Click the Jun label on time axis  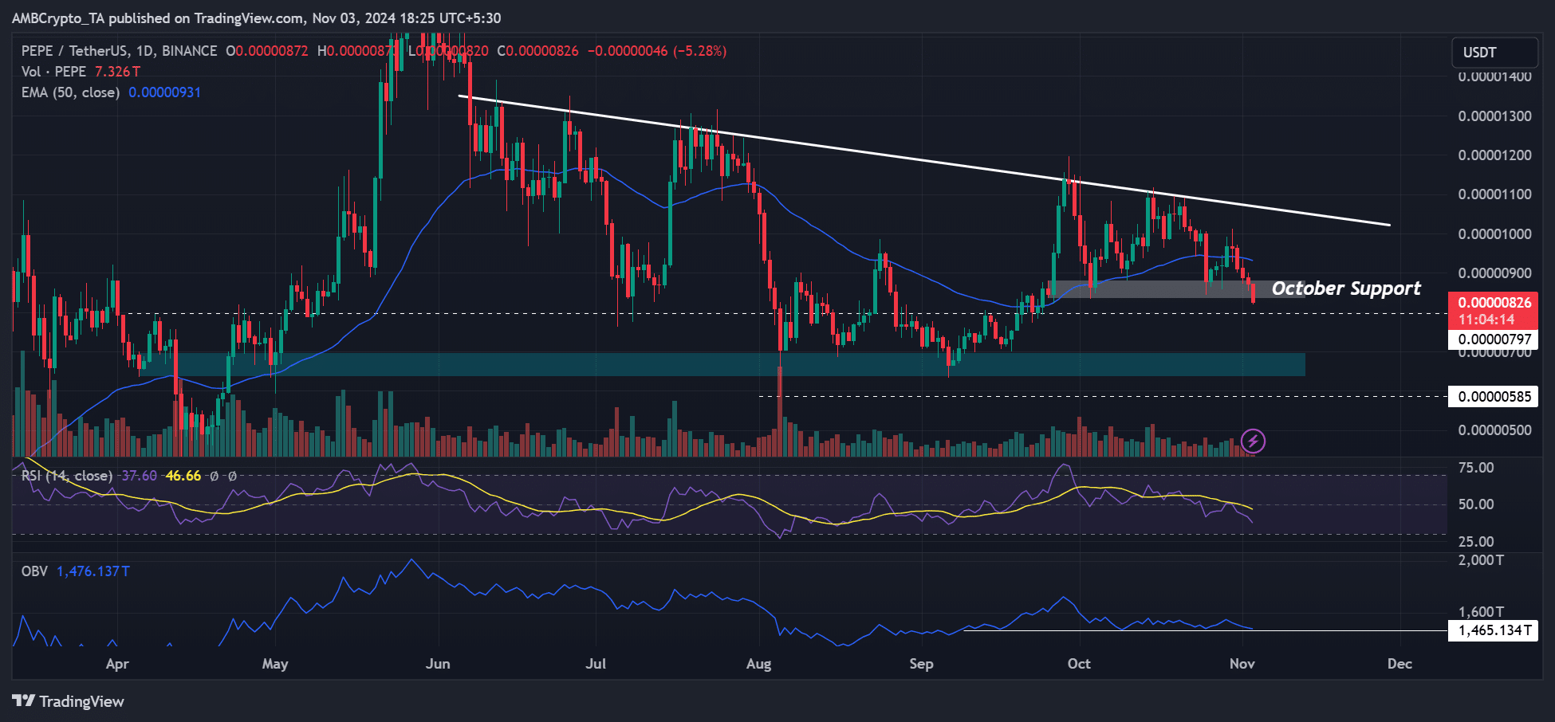click(438, 664)
